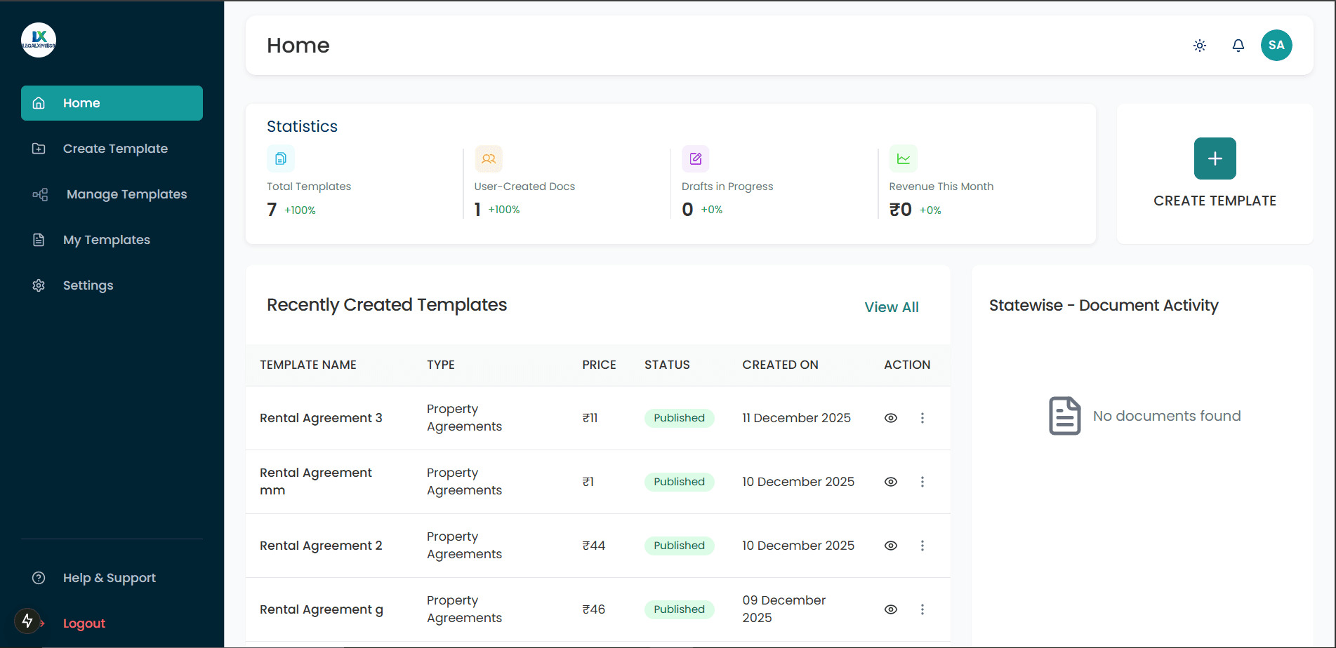This screenshot has width=1336, height=648.
Task: Click the lightning icon near Logout
Action: pyautogui.click(x=27, y=621)
